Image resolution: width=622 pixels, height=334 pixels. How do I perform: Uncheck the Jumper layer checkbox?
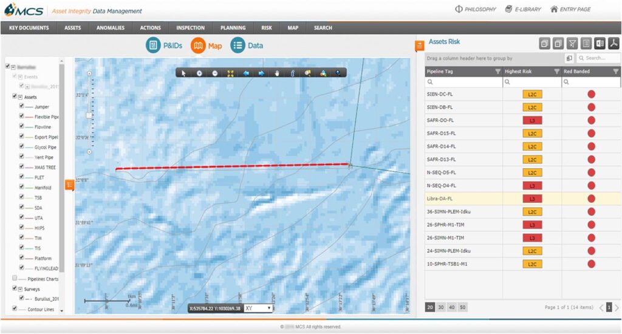point(22,107)
